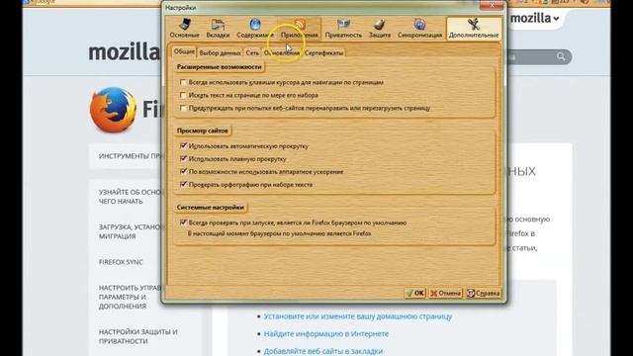Click search magnifier icon on Mozilla page
This screenshot has width=633, height=356.
(x=561, y=56)
